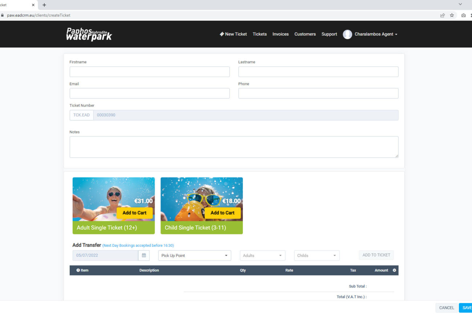Navigate to the Customers section
This screenshot has width=472, height=315.
[305, 34]
